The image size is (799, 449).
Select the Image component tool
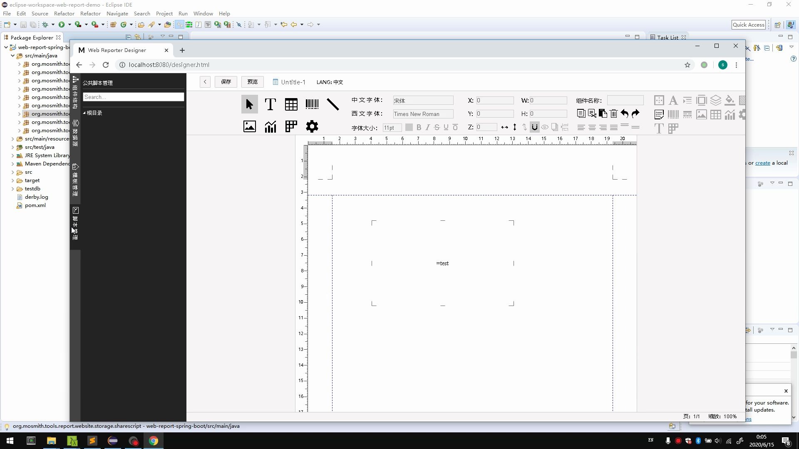pos(249,126)
